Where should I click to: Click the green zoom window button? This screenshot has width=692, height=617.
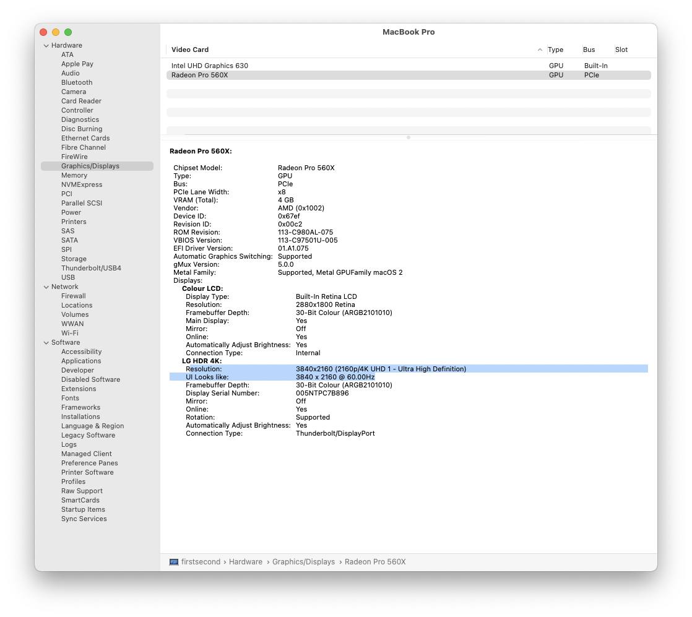(x=68, y=32)
